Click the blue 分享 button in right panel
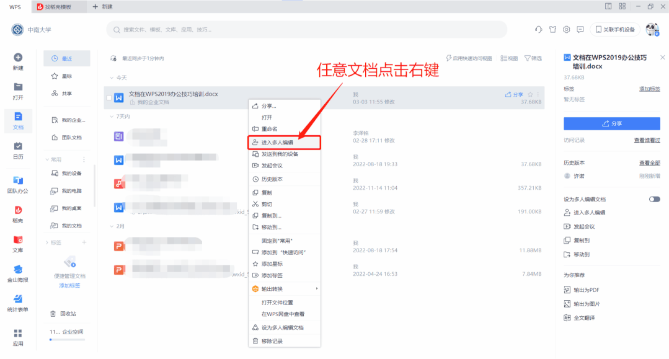 click(x=612, y=123)
